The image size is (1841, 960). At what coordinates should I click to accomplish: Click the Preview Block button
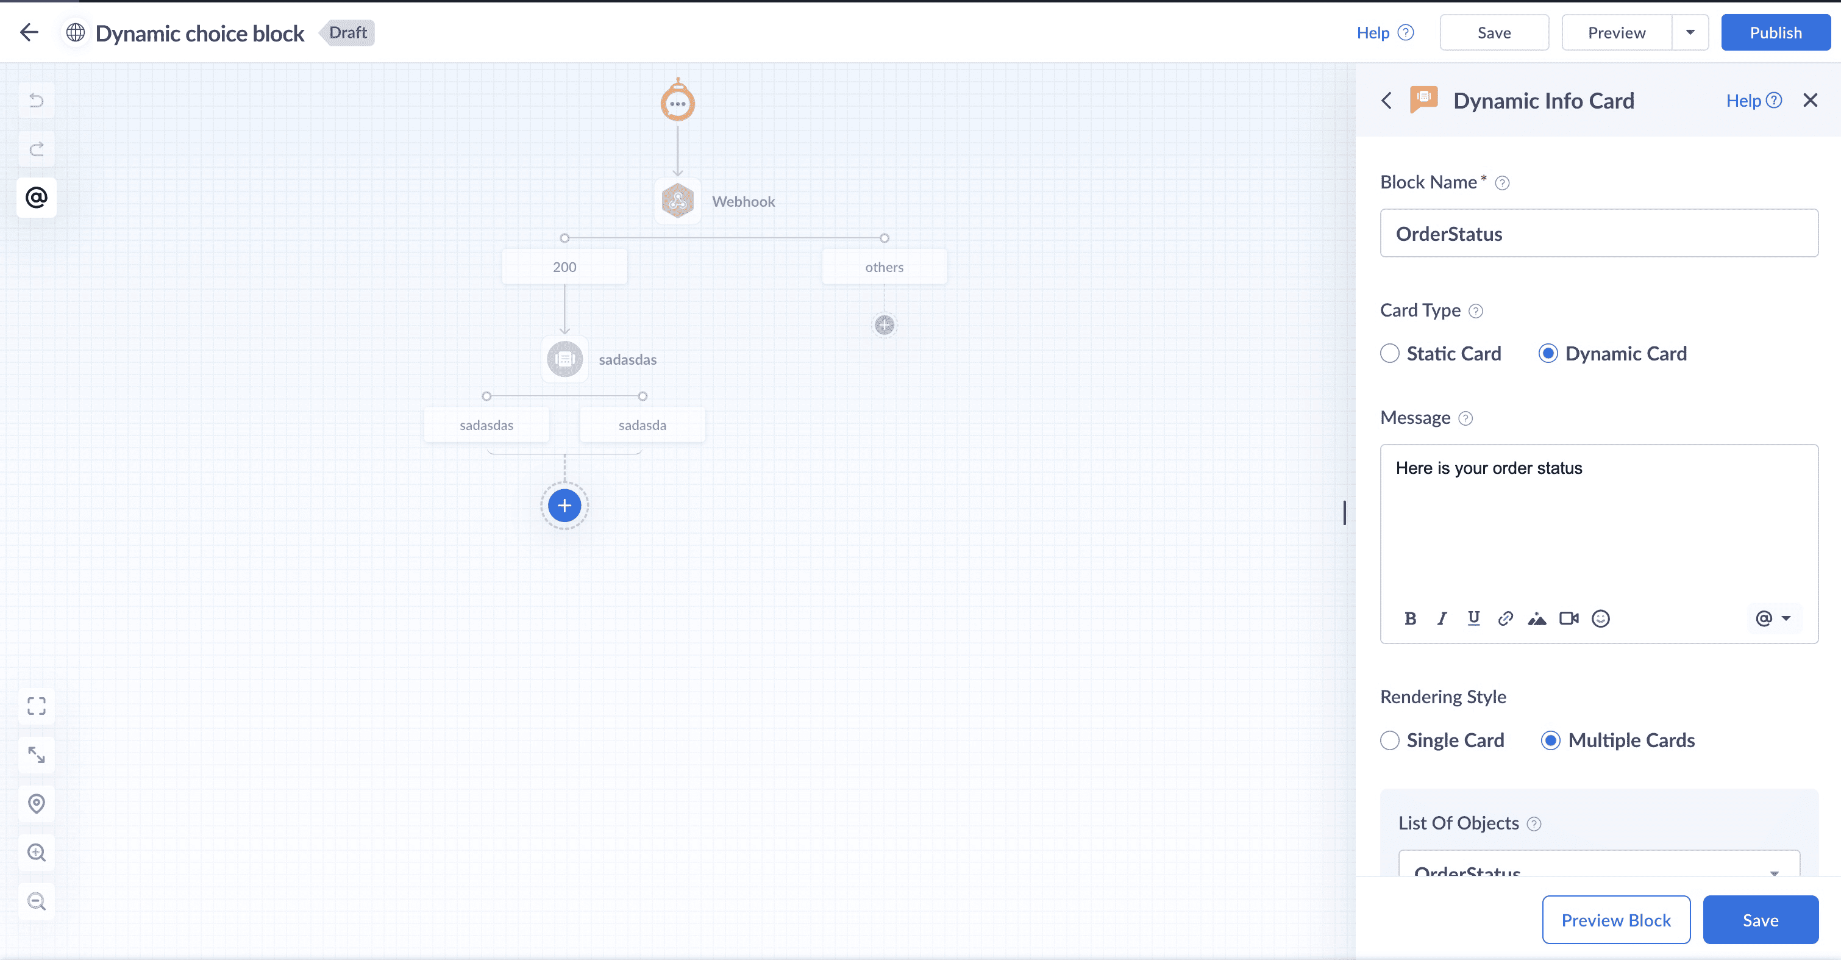(1616, 920)
